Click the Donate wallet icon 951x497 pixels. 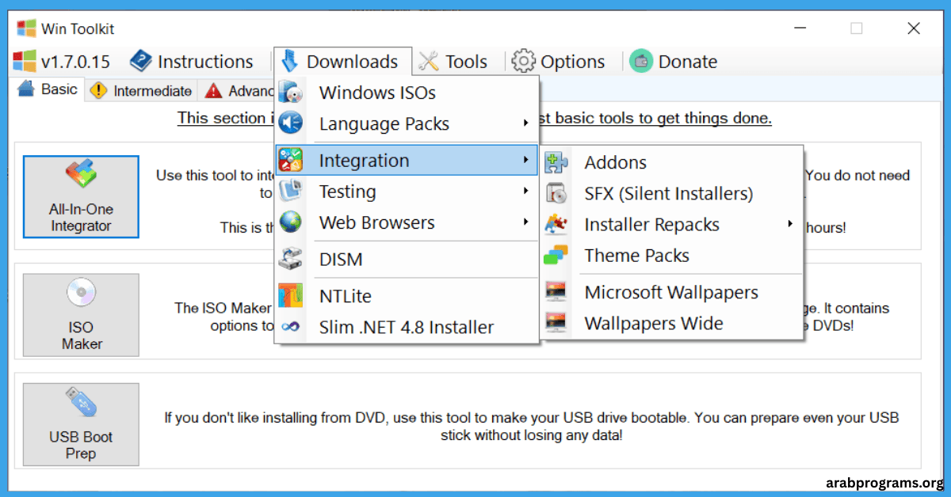(x=641, y=61)
